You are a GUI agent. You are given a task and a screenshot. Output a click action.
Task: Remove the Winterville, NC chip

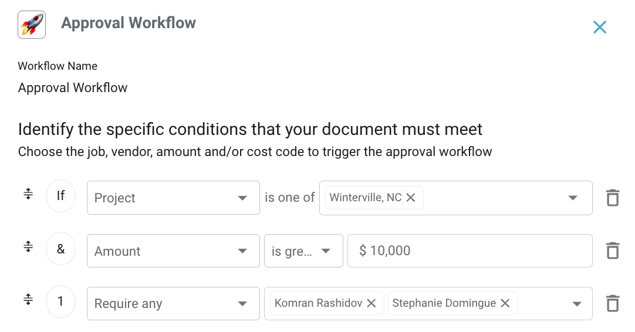(x=411, y=198)
